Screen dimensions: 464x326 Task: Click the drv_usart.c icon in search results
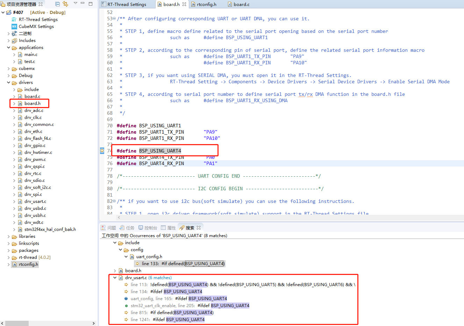click(121, 278)
